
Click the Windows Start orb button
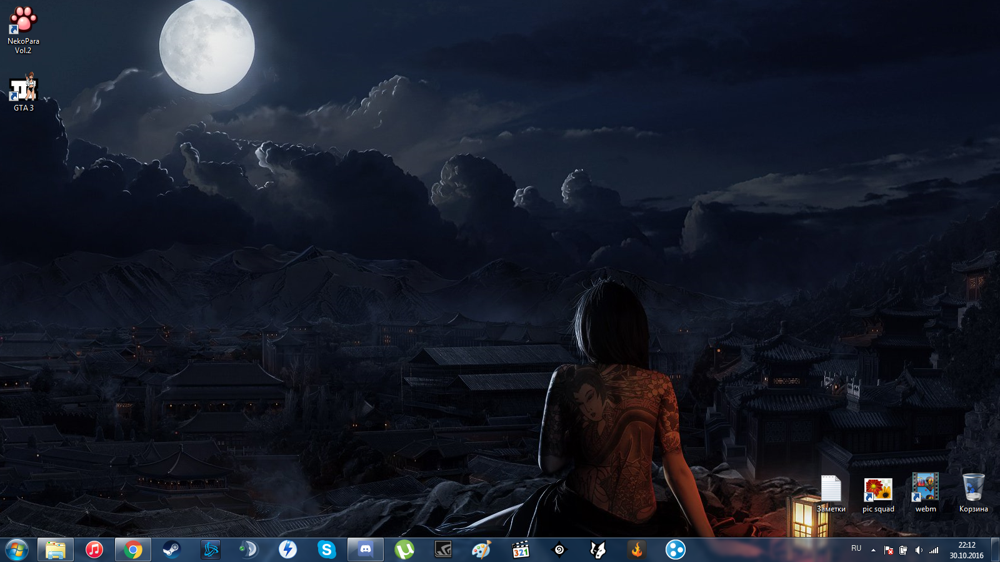coord(17,550)
